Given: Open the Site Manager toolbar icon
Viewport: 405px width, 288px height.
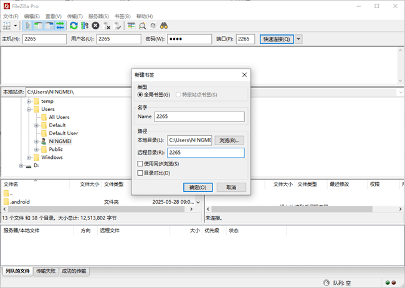Looking at the screenshot, I should pos(7,26).
